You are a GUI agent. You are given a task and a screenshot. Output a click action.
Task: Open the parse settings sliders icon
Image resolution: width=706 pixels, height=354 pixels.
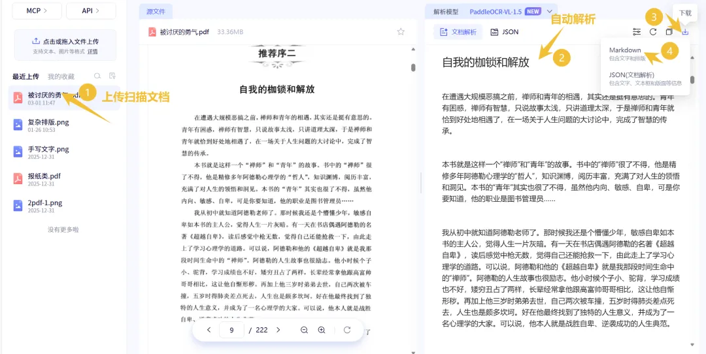(637, 32)
